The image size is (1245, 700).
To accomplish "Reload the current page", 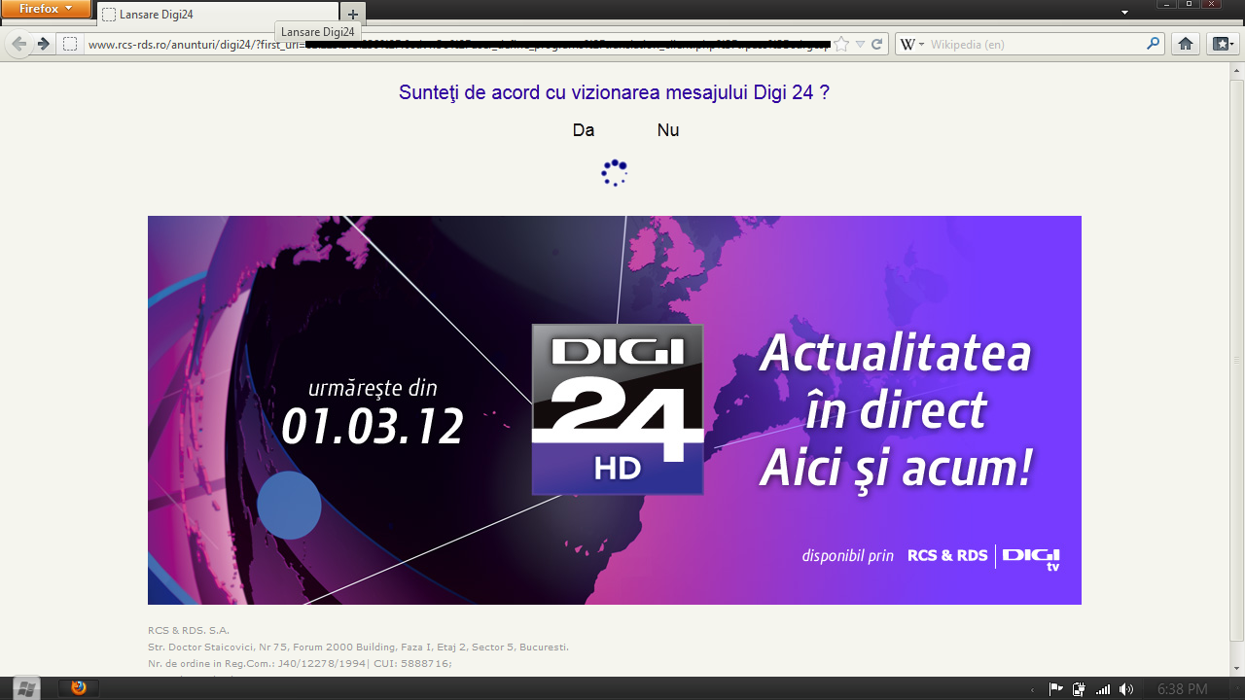I will click(x=876, y=44).
